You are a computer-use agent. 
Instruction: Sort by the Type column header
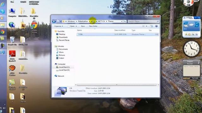[x=133, y=30]
